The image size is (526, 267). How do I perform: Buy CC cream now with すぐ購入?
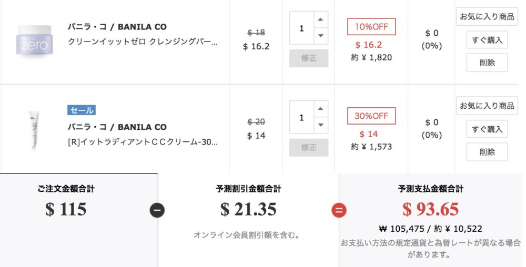click(487, 129)
